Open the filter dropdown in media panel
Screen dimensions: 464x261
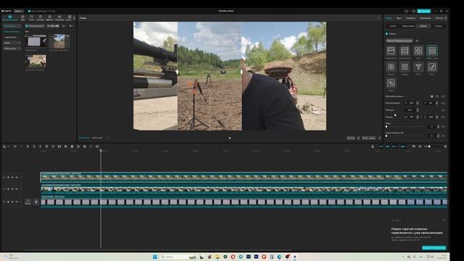click(x=71, y=26)
